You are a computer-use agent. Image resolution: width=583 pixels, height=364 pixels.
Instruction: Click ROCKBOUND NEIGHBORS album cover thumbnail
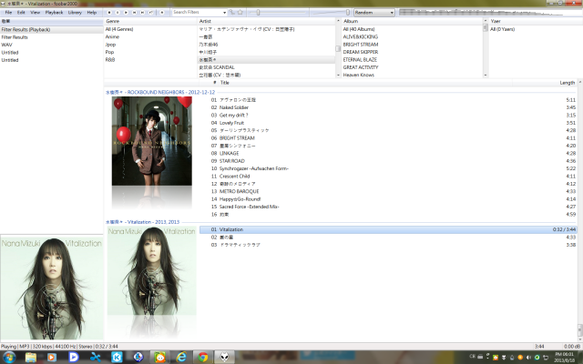pos(152,141)
